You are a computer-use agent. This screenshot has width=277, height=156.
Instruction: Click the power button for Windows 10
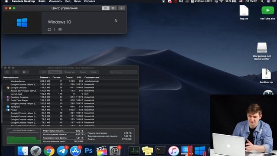(49, 29)
